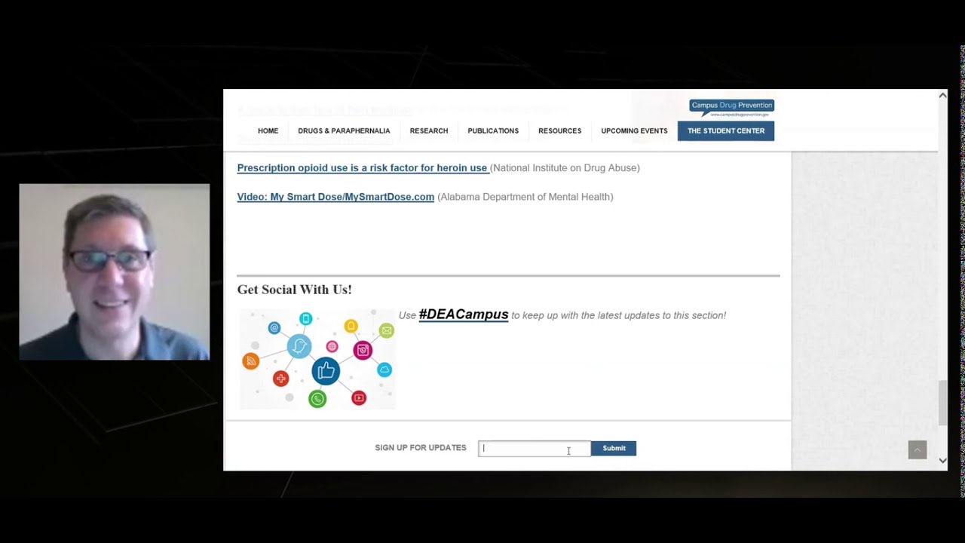This screenshot has width=965, height=543.
Task: Click the Instagram camera icon in graphic
Action: pos(363,350)
